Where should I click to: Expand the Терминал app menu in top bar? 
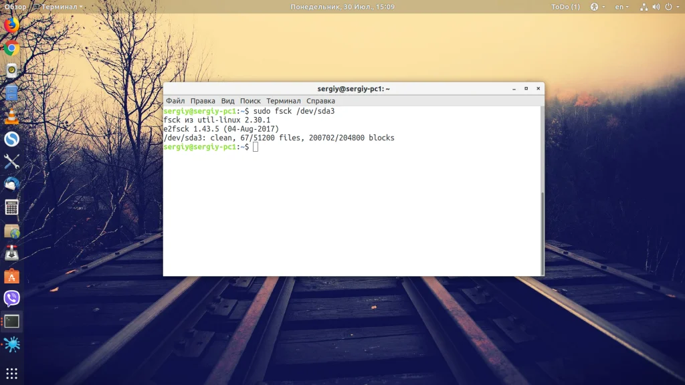pos(58,7)
